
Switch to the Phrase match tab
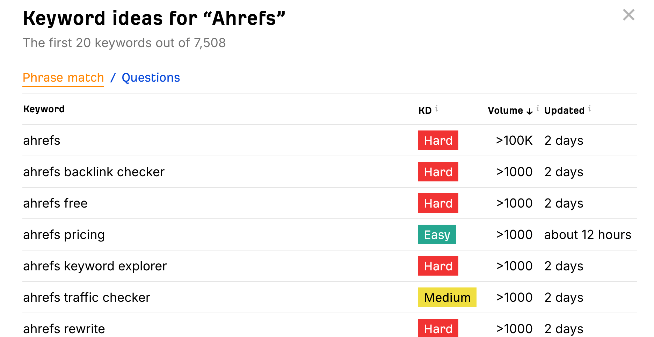(x=63, y=77)
